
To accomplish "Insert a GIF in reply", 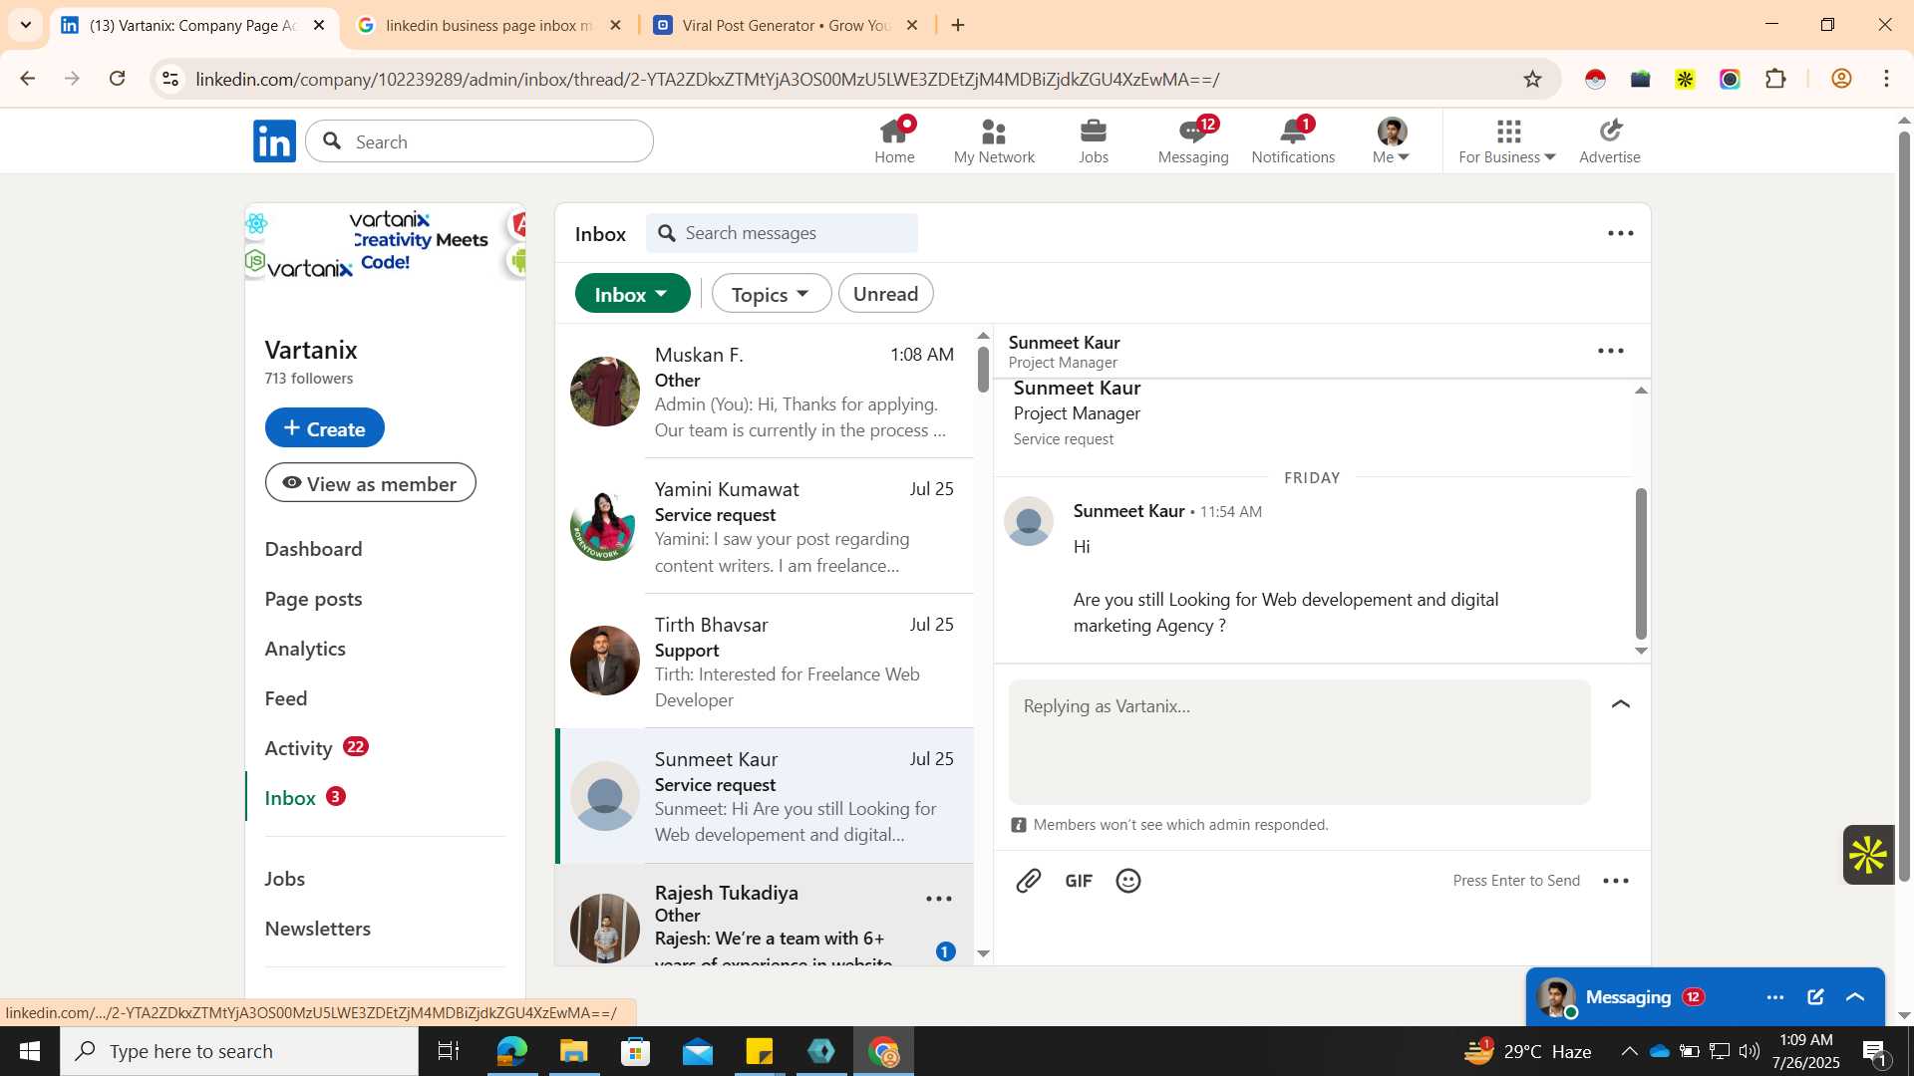I will tap(1079, 881).
